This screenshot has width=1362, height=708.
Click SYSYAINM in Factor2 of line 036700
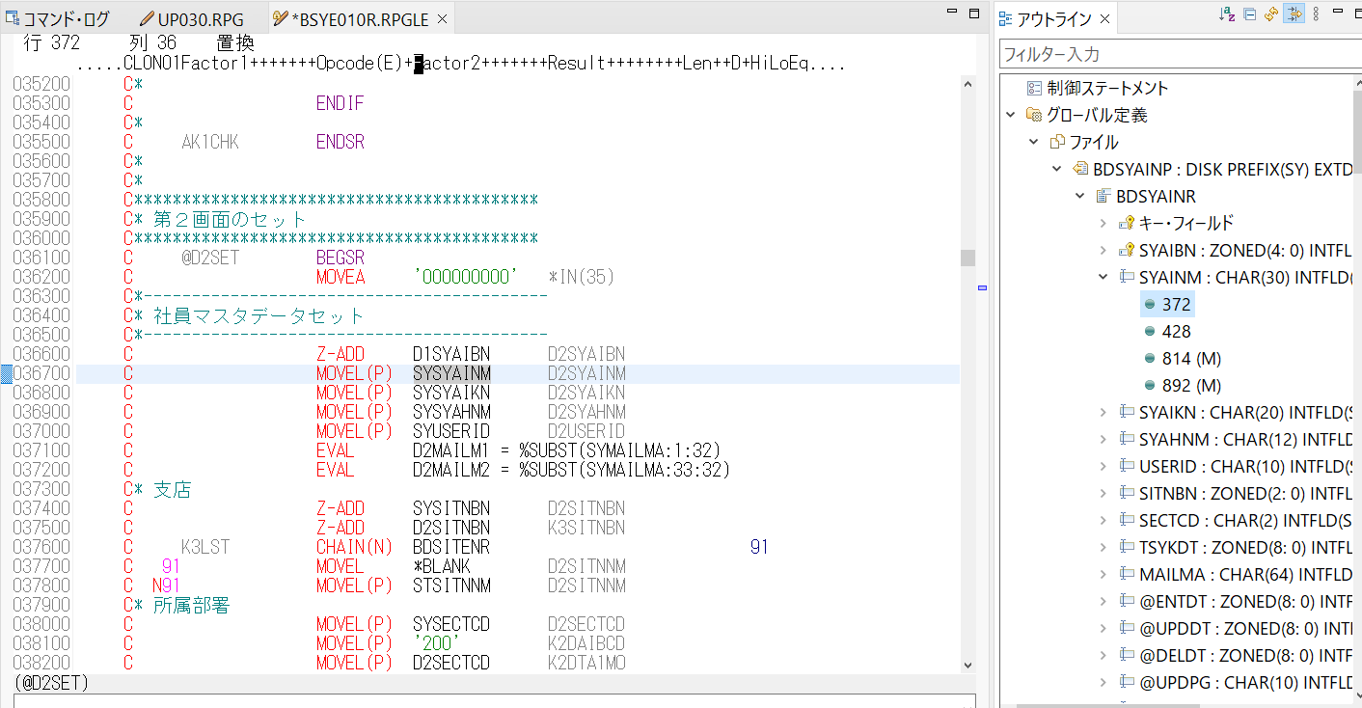[x=451, y=373]
